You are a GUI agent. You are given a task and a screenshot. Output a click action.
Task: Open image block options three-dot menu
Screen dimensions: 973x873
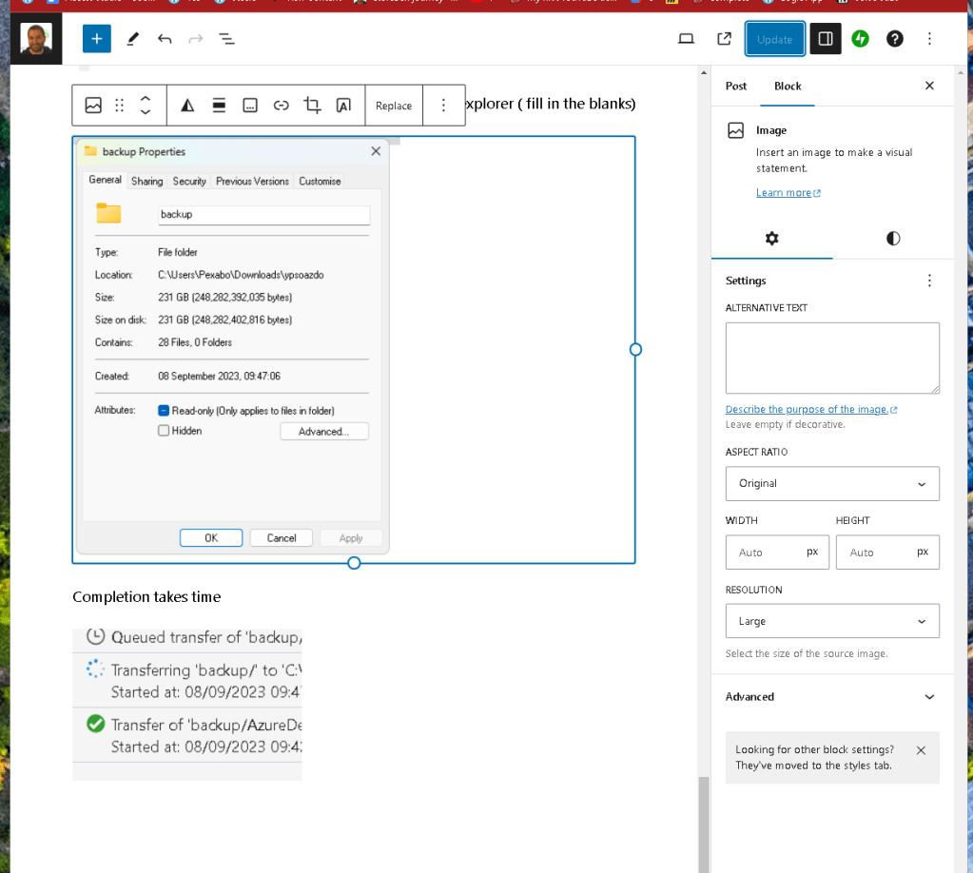coord(443,106)
